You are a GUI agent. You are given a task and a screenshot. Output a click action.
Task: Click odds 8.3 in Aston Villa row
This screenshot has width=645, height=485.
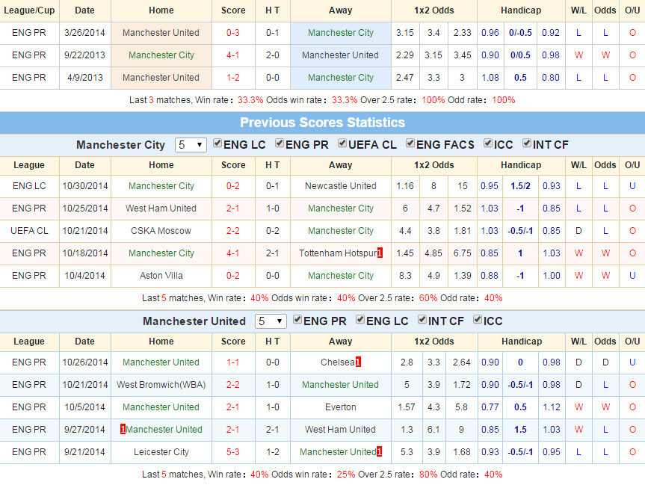[405, 276]
